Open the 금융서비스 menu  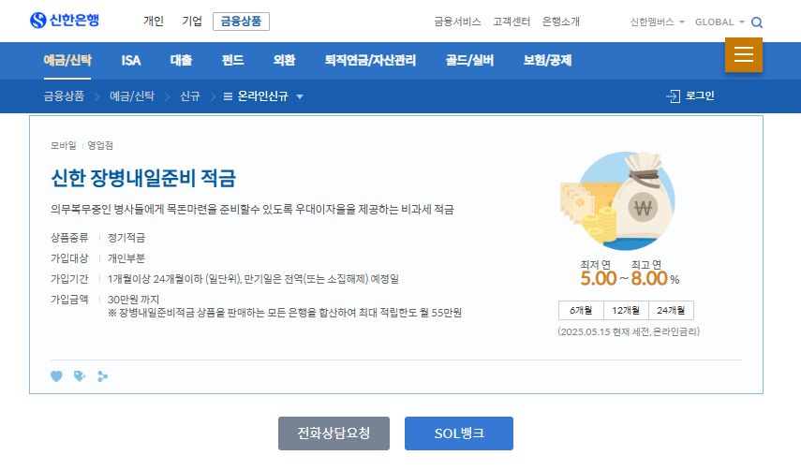point(457,22)
